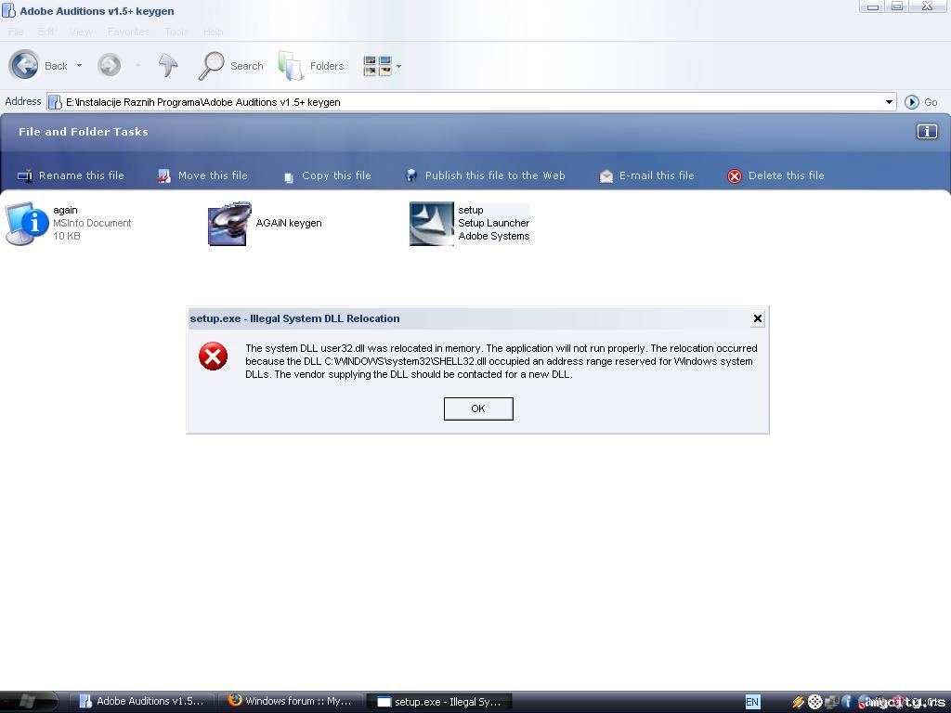This screenshot has height=713, width=951.
Task: Click the Go button
Action: [x=921, y=102]
